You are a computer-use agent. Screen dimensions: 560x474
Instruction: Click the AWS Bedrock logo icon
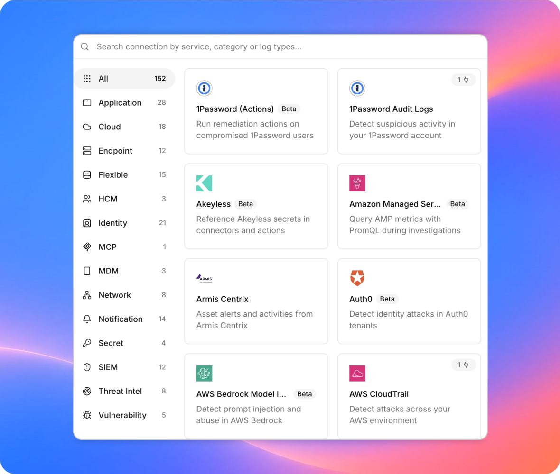[204, 374]
